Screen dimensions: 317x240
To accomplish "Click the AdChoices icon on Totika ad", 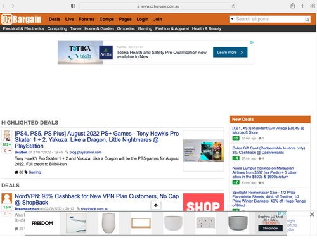I will 252,42.
